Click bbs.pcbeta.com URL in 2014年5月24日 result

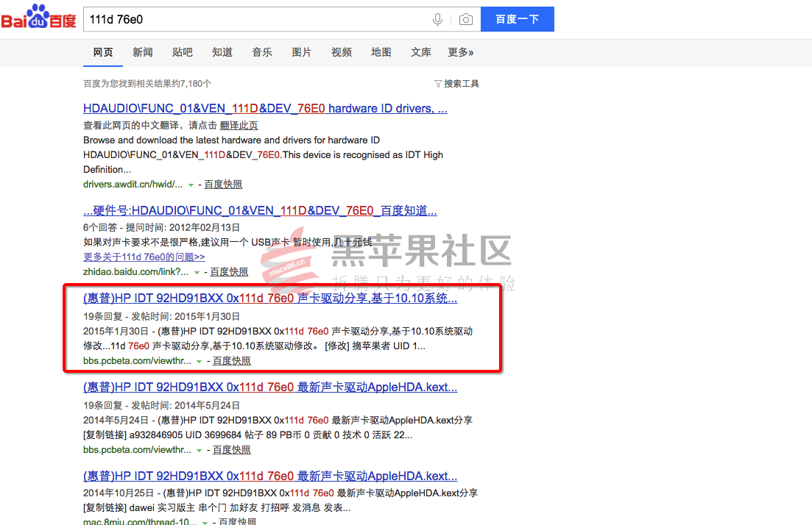pyautogui.click(x=137, y=449)
